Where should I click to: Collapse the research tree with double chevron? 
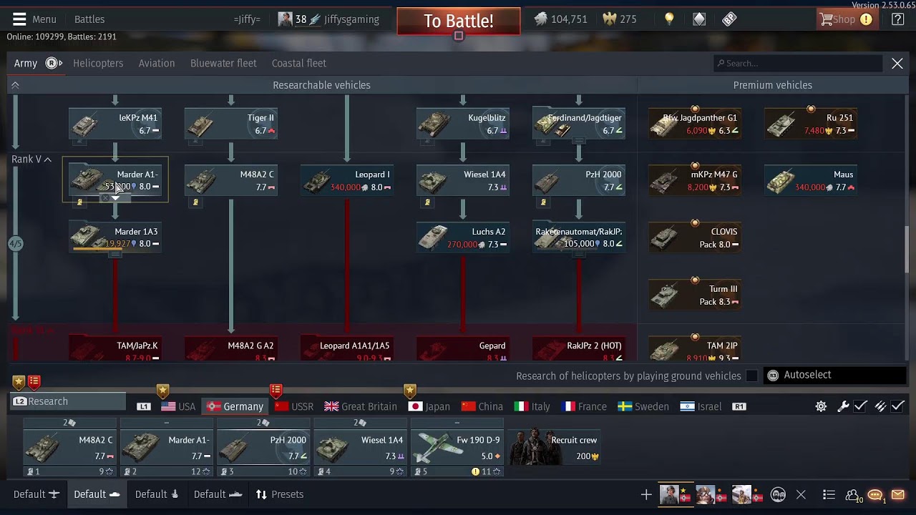click(x=15, y=85)
